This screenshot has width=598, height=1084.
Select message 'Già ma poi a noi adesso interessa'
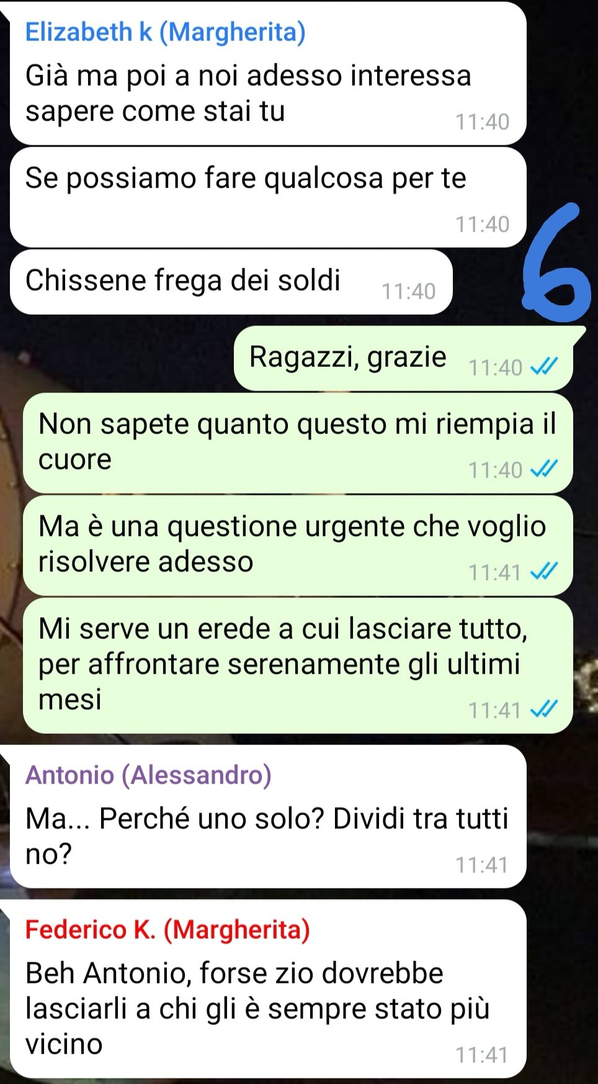tap(268, 73)
